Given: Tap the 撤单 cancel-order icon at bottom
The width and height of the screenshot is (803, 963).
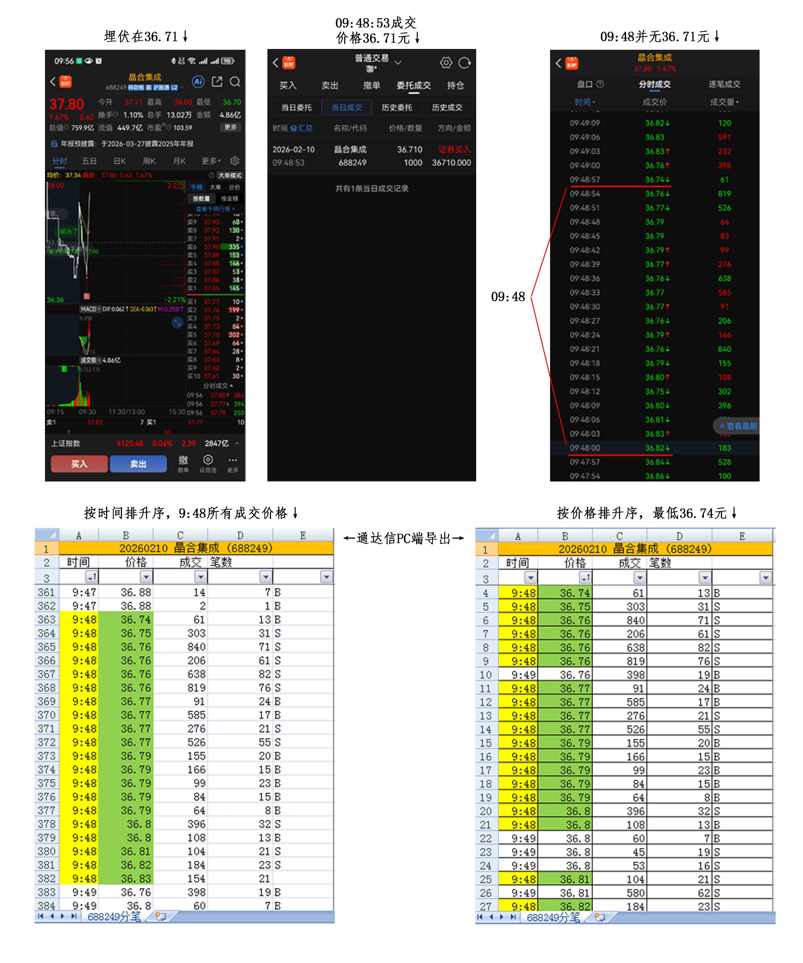Looking at the screenshot, I should tap(183, 462).
